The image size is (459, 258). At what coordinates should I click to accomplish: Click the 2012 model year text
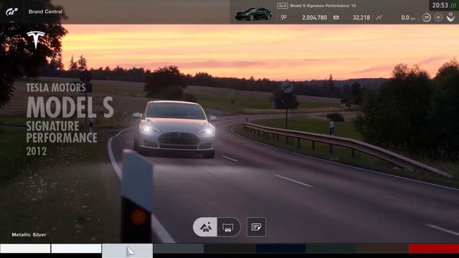click(37, 151)
